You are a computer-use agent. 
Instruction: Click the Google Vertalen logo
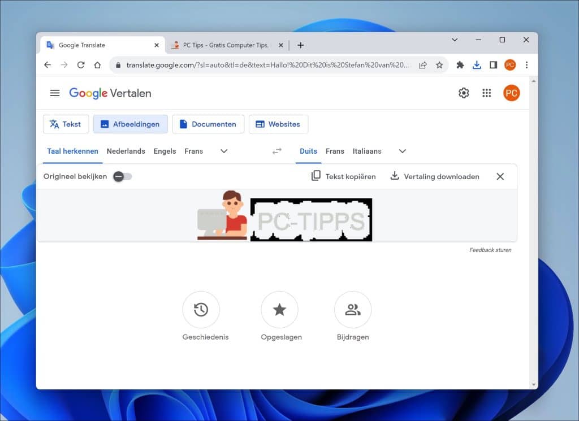[x=110, y=93]
